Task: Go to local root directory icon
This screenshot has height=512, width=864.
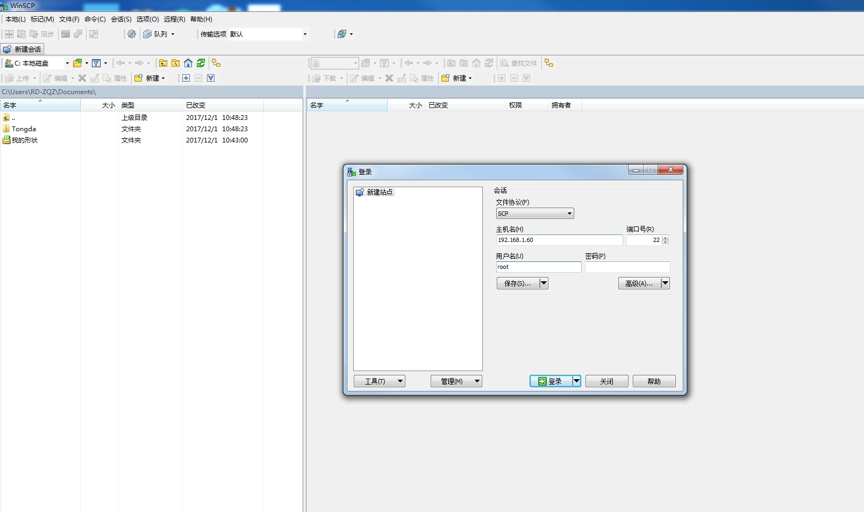Action: 175,63
